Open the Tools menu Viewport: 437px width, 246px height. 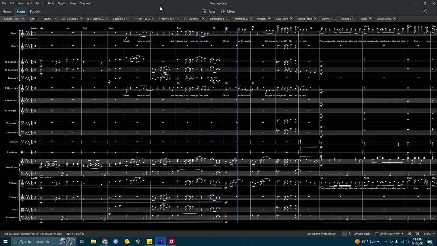51,3
